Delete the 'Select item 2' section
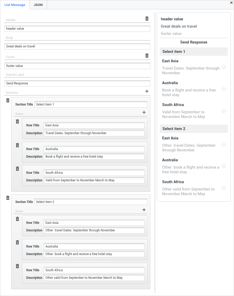This screenshot has height=296, width=234. (x=8, y=198)
